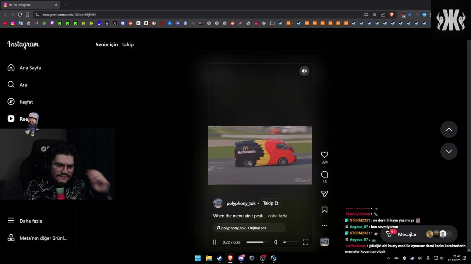
Task: Open the Ara search item
Action: pos(17,85)
